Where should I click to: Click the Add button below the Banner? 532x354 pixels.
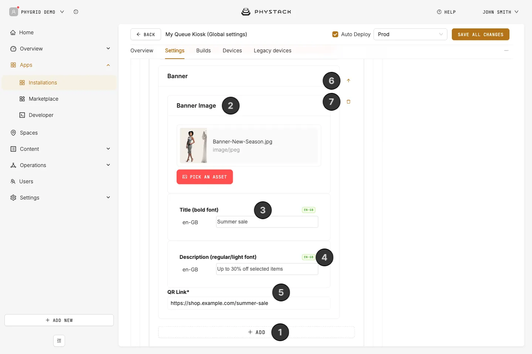point(256,332)
